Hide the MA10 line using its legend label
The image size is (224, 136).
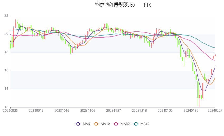[105, 124]
